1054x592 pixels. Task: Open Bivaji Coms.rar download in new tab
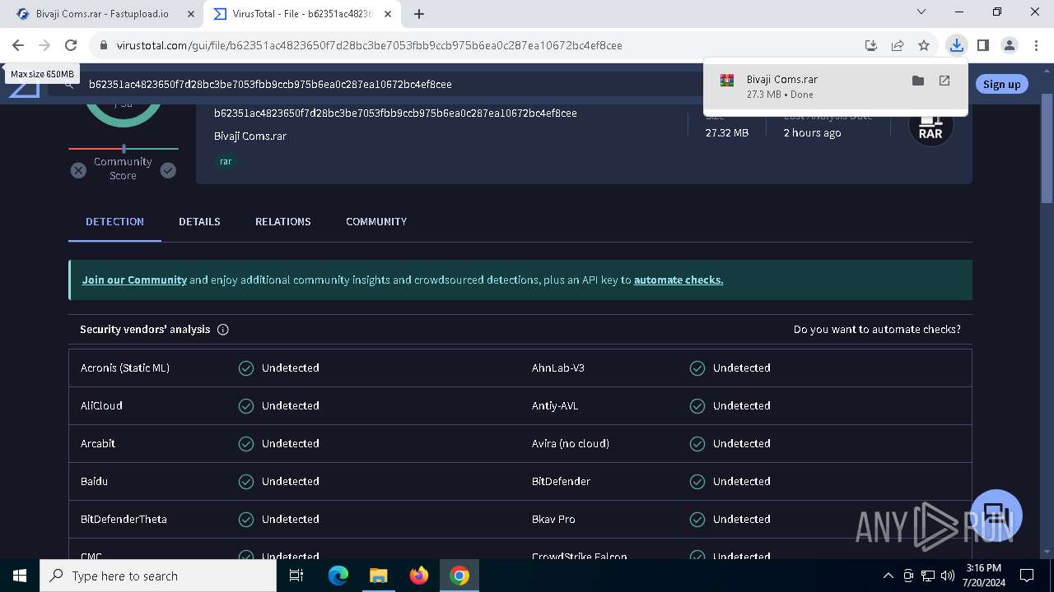coord(944,81)
